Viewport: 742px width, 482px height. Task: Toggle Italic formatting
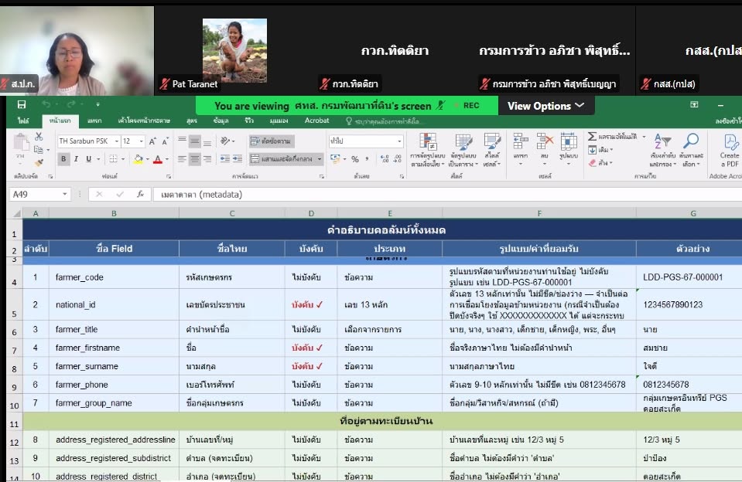click(76, 159)
